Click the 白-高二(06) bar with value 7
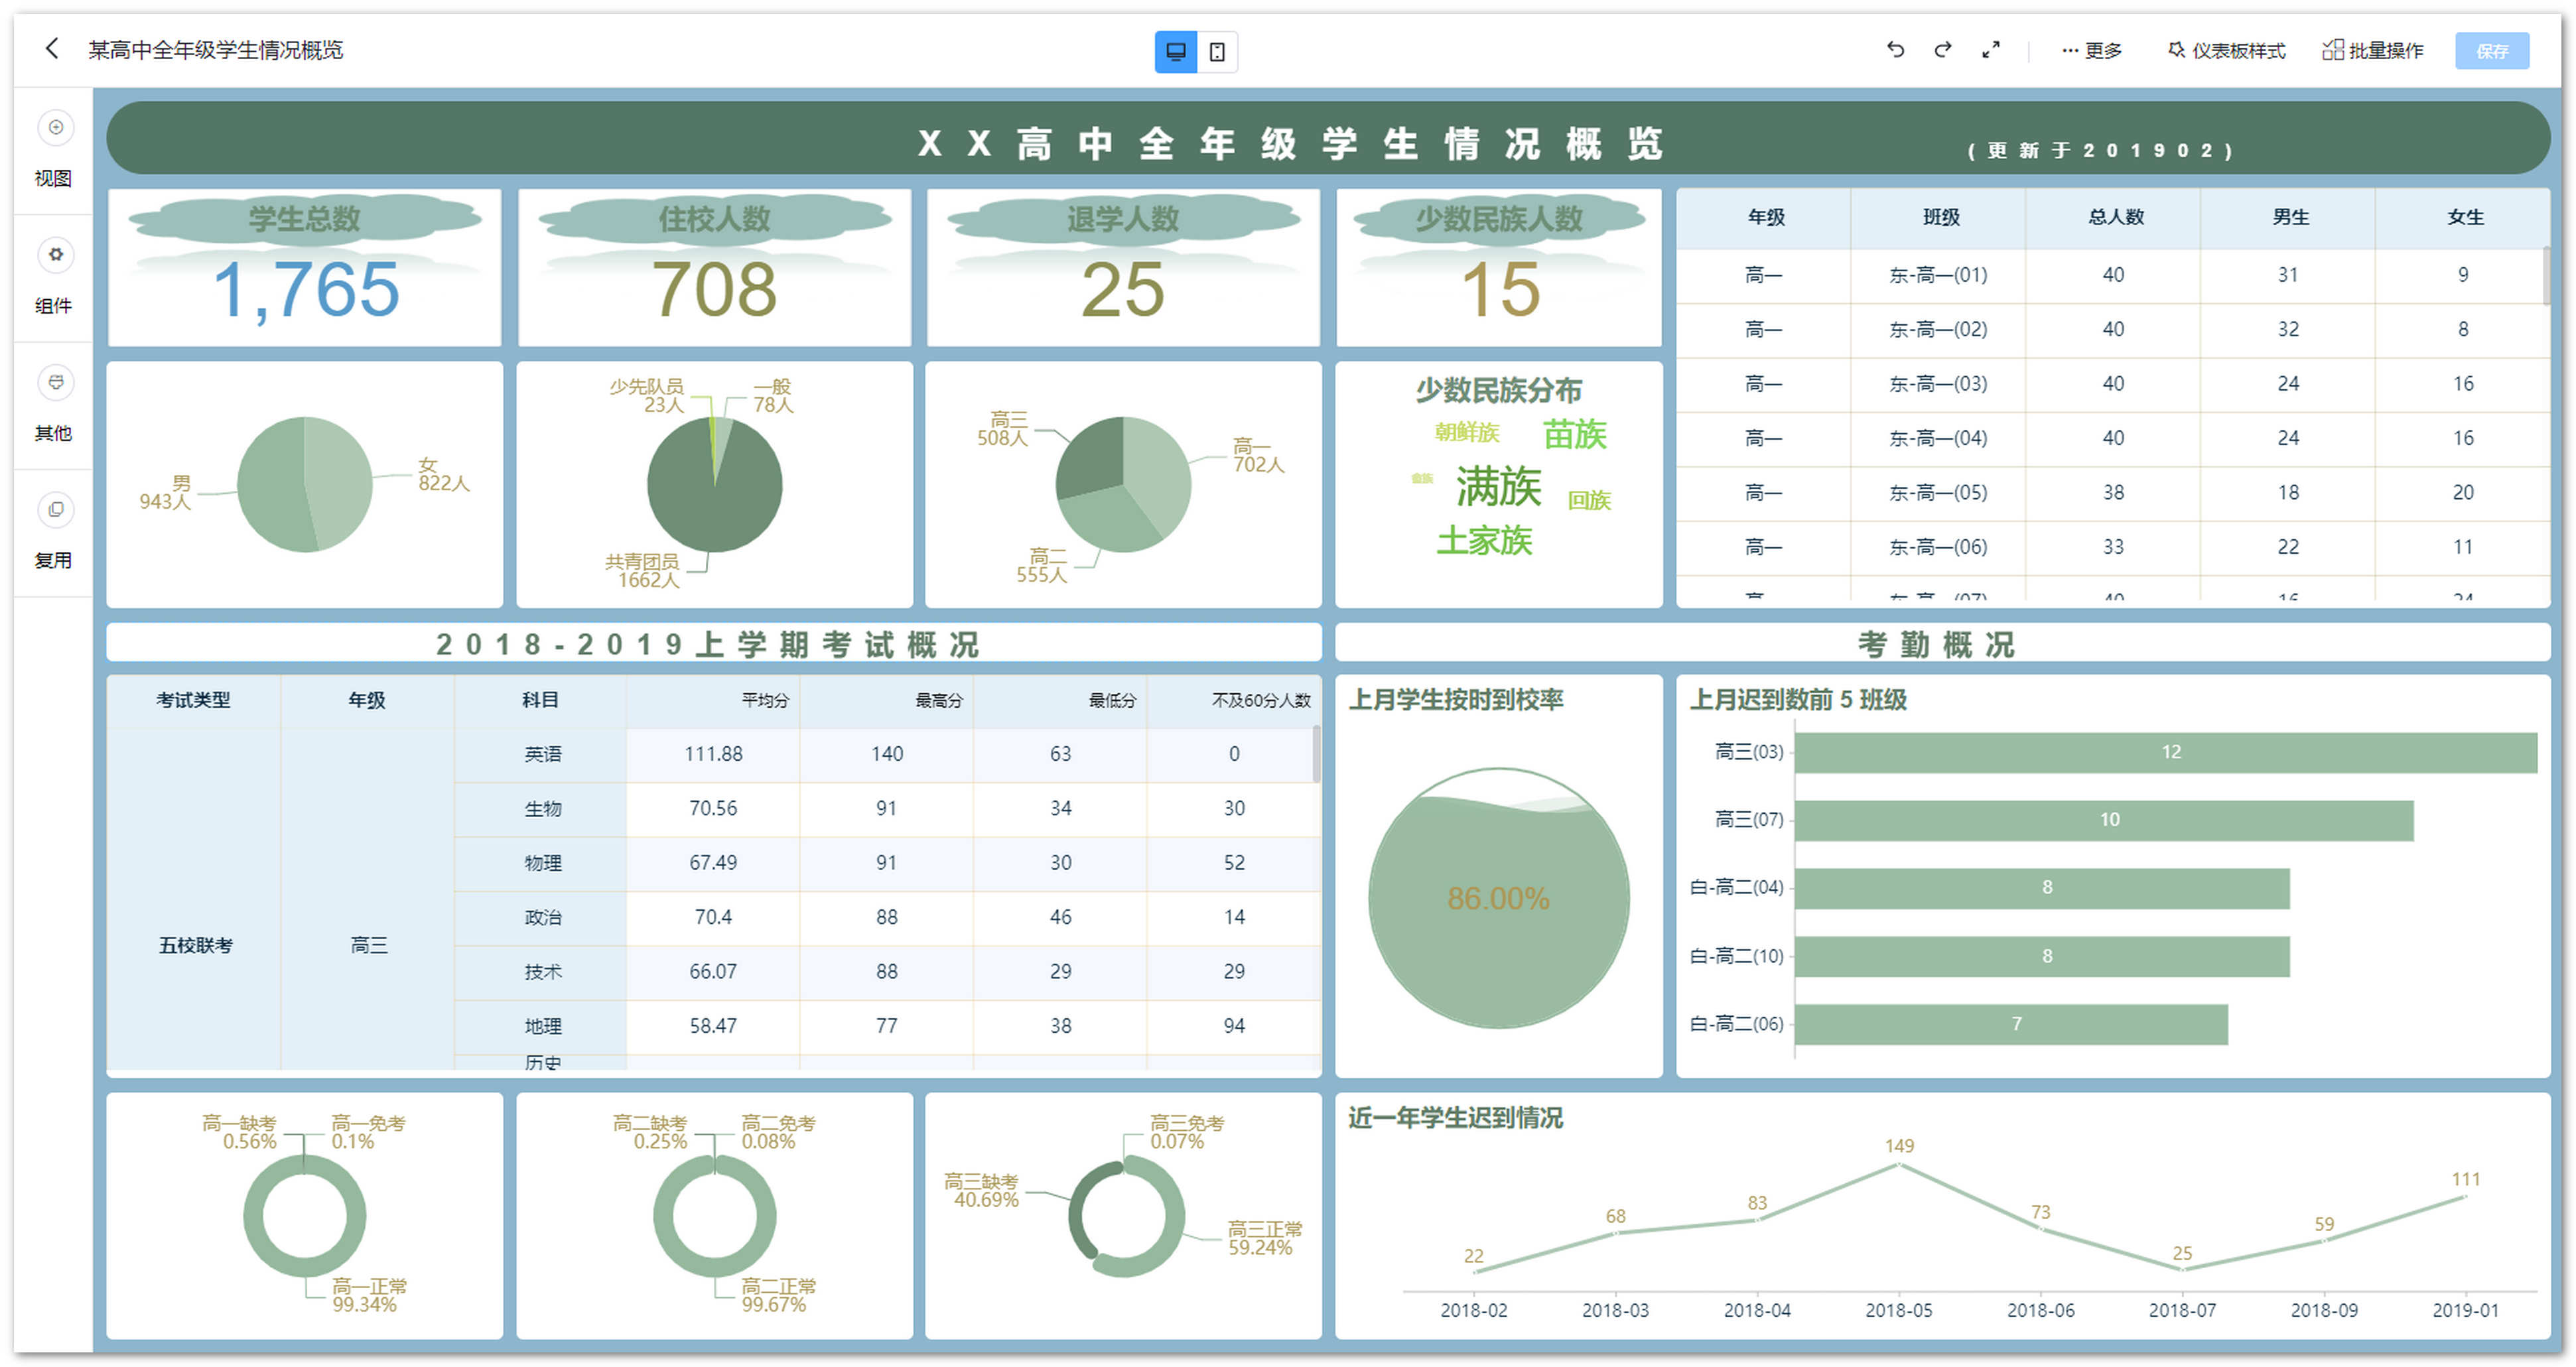Image resolution: width=2576 pixels, height=1367 pixels. click(x=2011, y=1024)
